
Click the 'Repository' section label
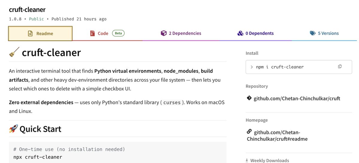(x=257, y=86)
